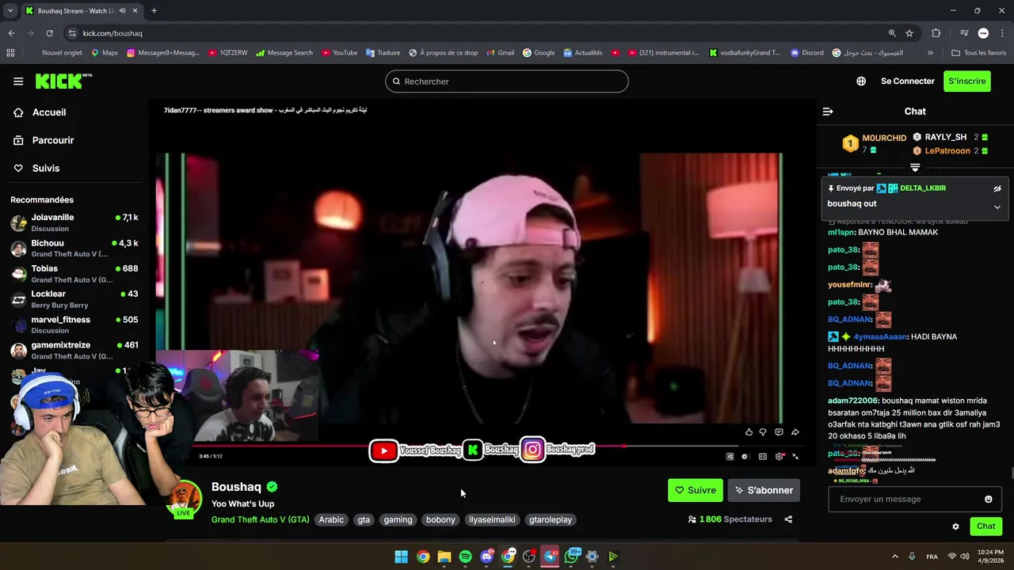
Task: Open Discord from the taskbar
Action: coord(486,557)
